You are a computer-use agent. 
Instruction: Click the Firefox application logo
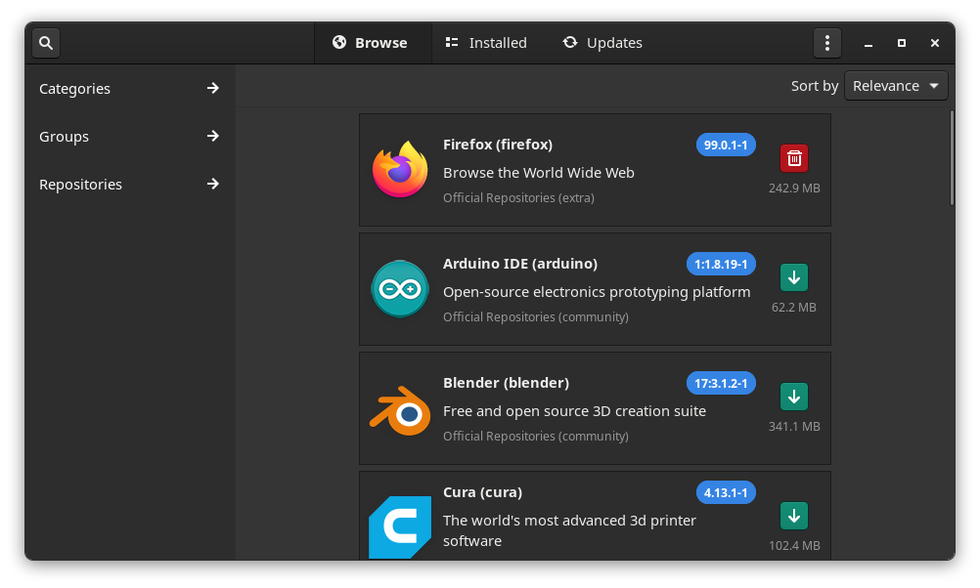[400, 170]
